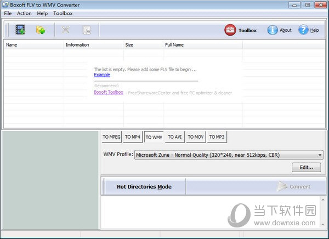Click the WMV Profile label
The height and width of the screenshot is (239, 329).
118,154
